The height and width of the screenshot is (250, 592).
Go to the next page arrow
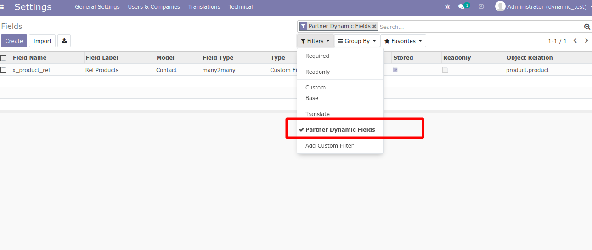tap(586, 41)
